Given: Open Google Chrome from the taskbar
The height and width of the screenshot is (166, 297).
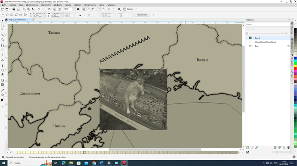Looking at the screenshot, I should click(94, 163).
